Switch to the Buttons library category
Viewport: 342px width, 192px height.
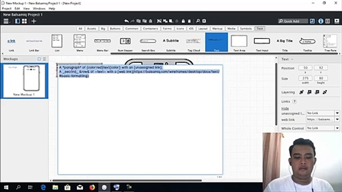click(x=115, y=29)
